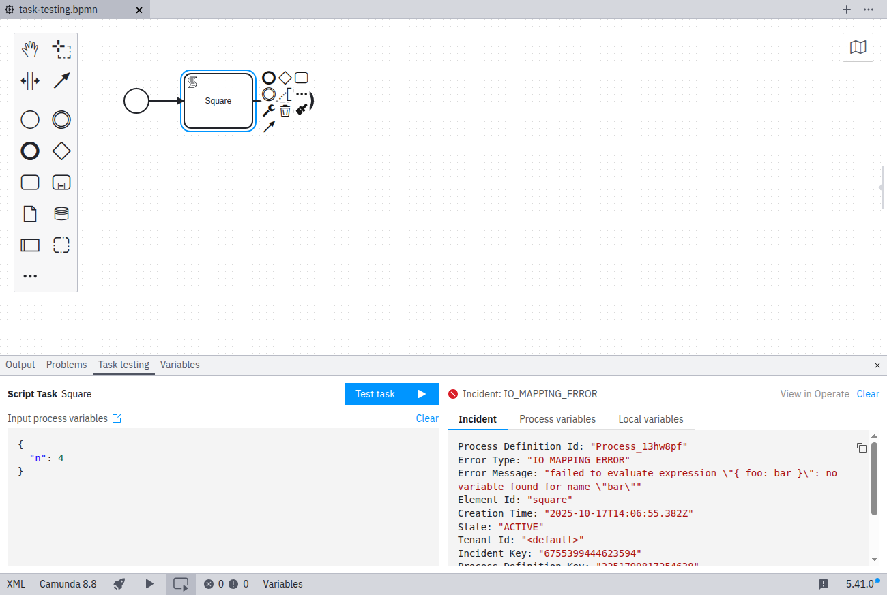887x595 pixels.
Task: Activate the Lasso selection tool
Action: [61, 49]
